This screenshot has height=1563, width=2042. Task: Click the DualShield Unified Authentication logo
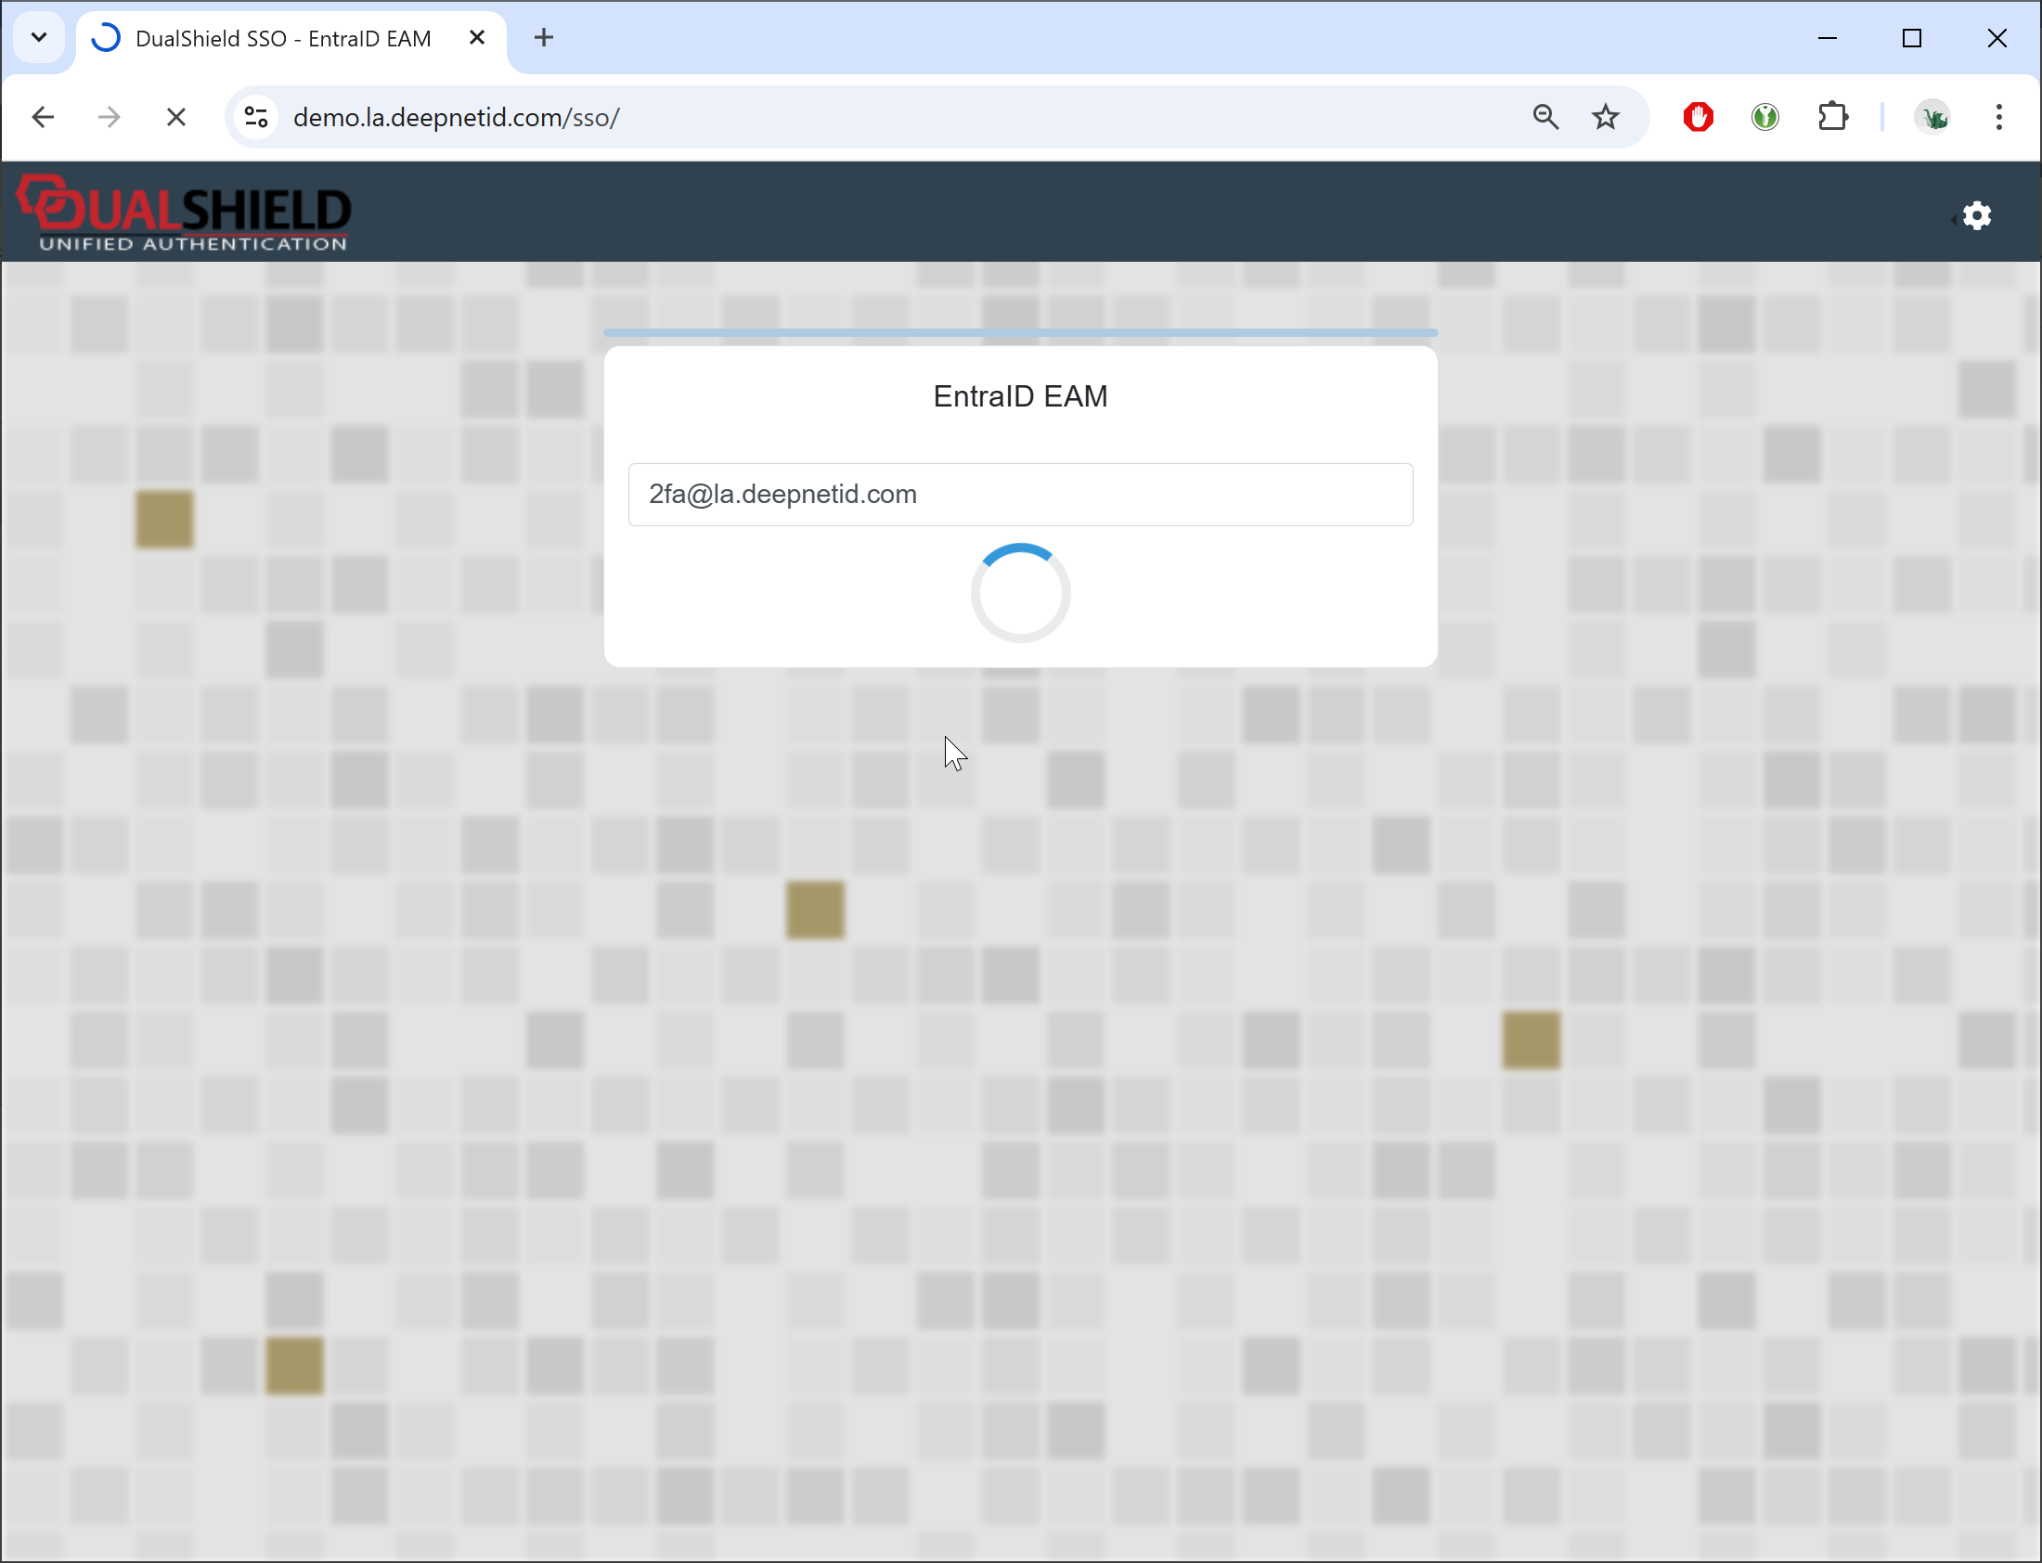184,214
